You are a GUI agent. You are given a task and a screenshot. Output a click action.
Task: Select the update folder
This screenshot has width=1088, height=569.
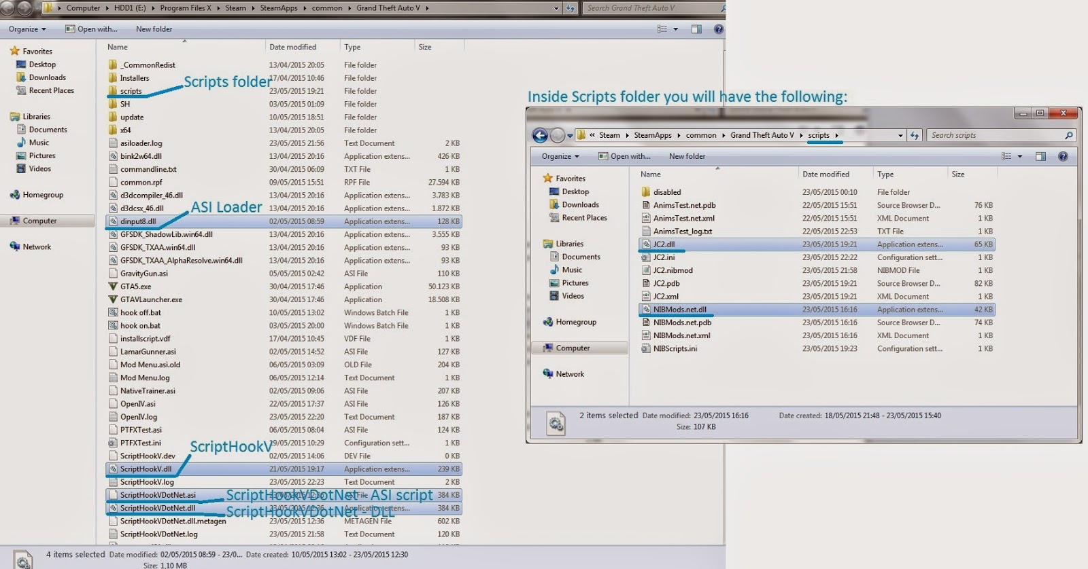[x=132, y=117]
